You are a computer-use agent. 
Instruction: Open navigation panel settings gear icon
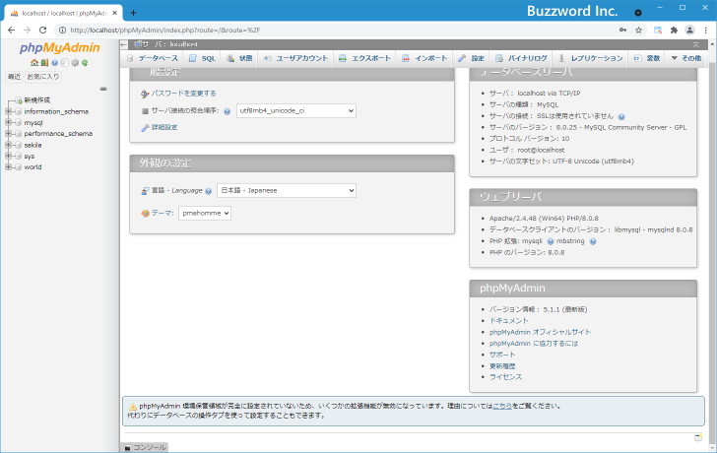[x=75, y=63]
